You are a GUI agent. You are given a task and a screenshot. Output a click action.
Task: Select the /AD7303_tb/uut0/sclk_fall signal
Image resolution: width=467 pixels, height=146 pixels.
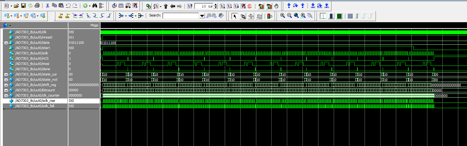point(35,106)
